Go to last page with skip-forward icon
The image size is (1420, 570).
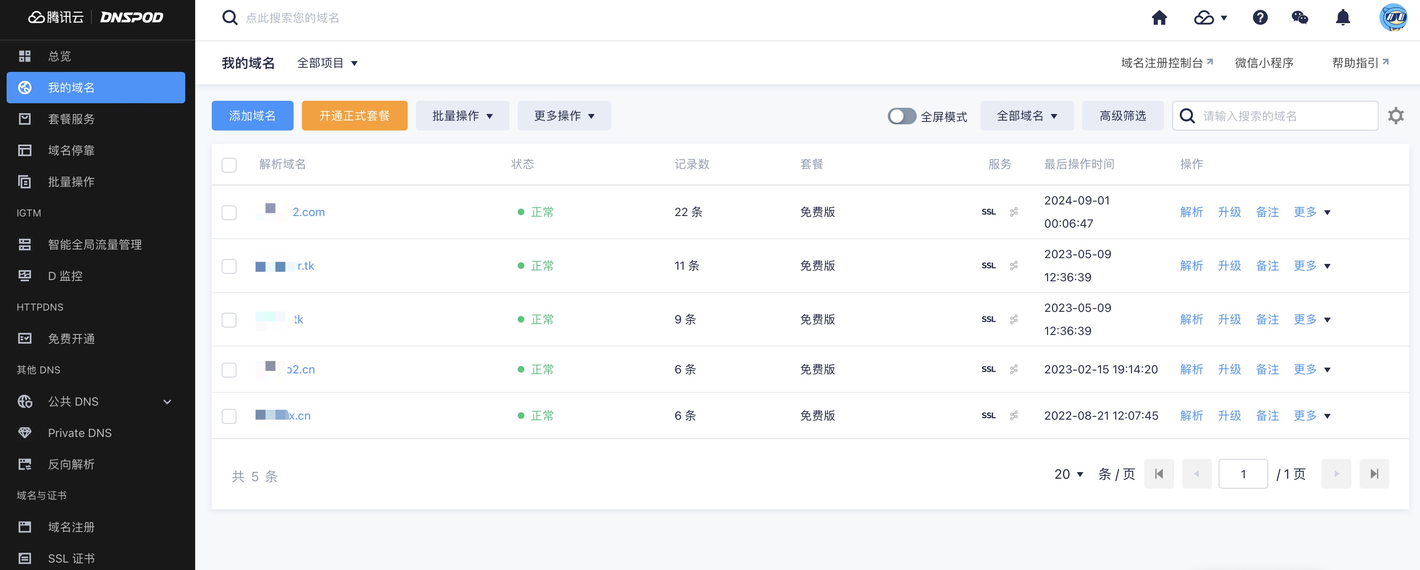(x=1374, y=474)
